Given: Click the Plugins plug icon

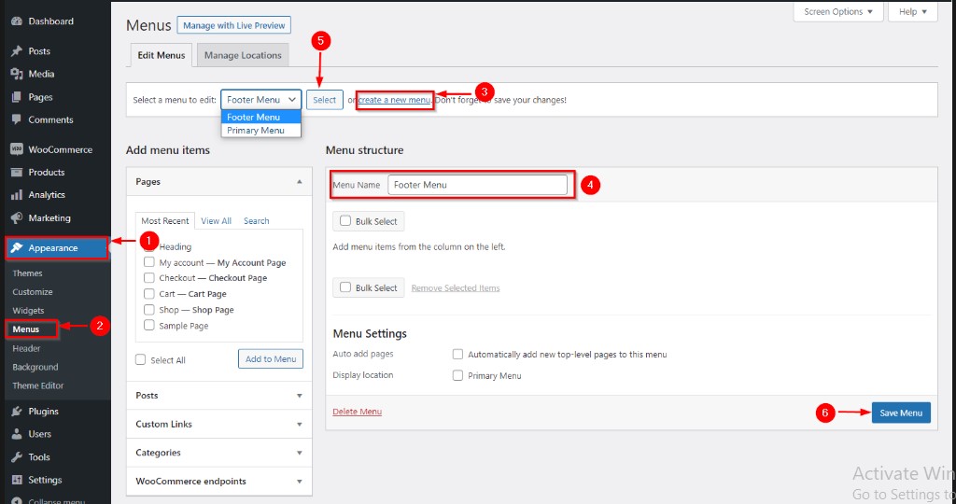Looking at the screenshot, I should (17, 412).
